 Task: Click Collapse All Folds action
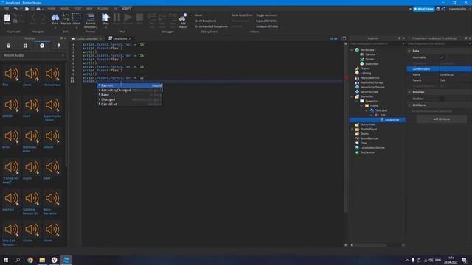(x=267, y=26)
